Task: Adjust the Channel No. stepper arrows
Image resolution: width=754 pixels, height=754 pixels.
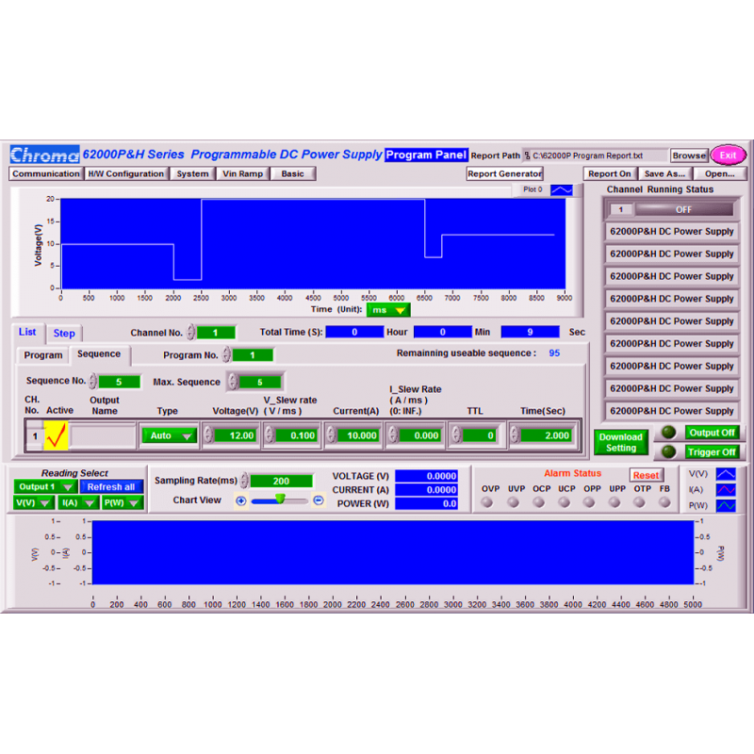Action: (x=191, y=333)
